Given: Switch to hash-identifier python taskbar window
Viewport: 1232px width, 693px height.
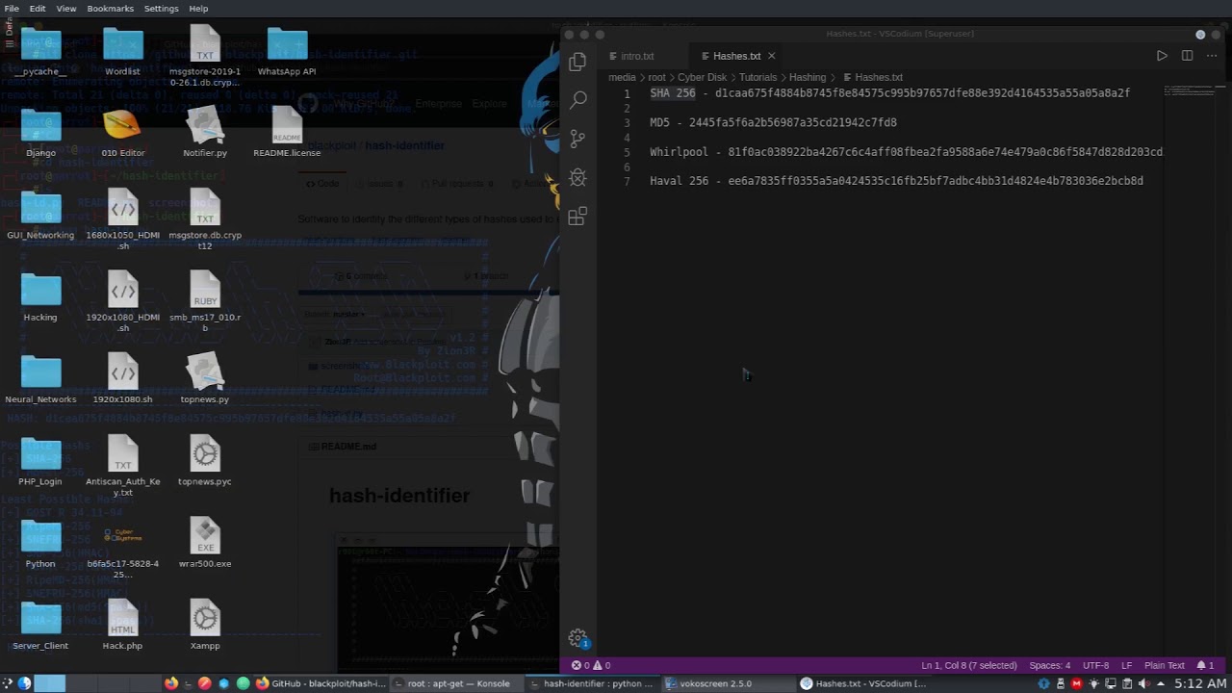Looking at the screenshot, I should [592, 683].
